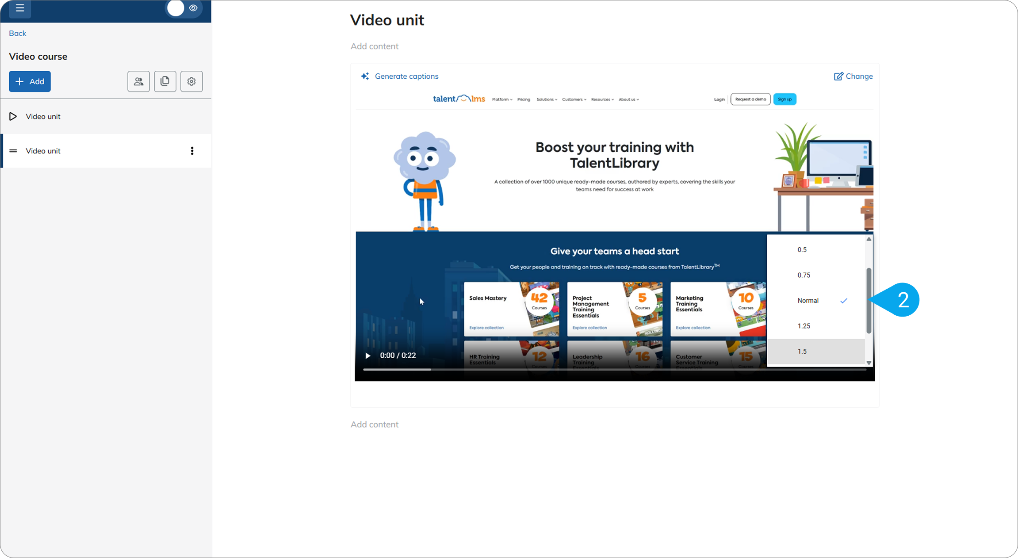Click Explore collection under Sales Mastery

point(486,328)
